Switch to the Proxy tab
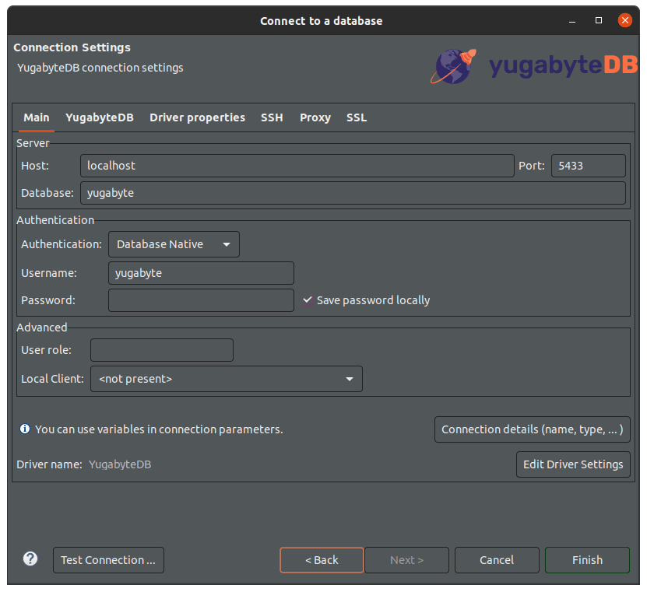The height and width of the screenshot is (592, 647). click(x=315, y=117)
